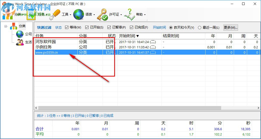Image resolution: width=261 pixels, height=139 pixels.
Task: Select 公司 category in the tree
Action: 28,34
